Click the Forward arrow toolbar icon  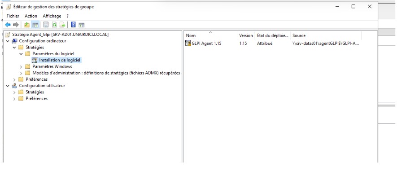16,25
